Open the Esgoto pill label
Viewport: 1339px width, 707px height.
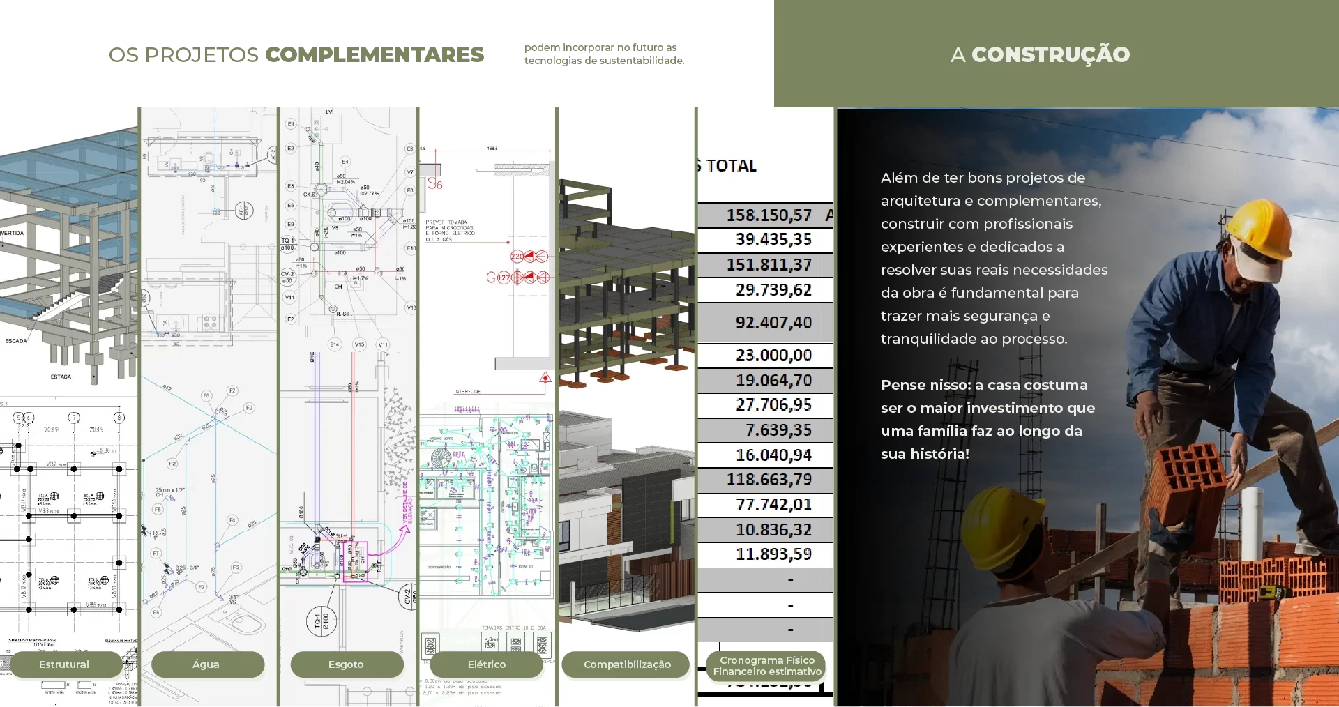tap(347, 664)
